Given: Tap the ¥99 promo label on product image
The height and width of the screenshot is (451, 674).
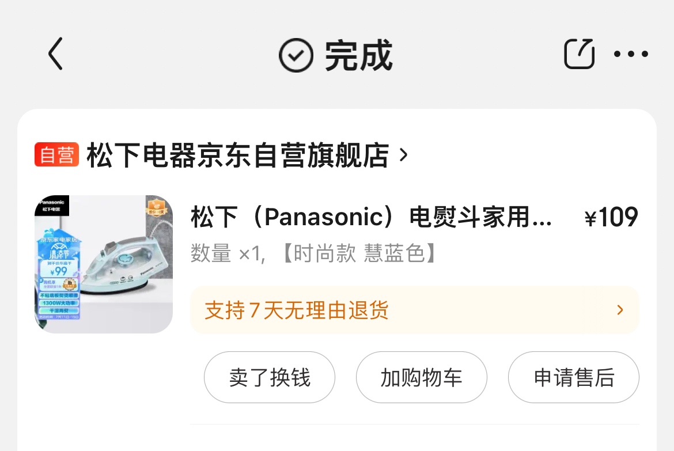Looking at the screenshot, I should pyautogui.click(x=59, y=271).
